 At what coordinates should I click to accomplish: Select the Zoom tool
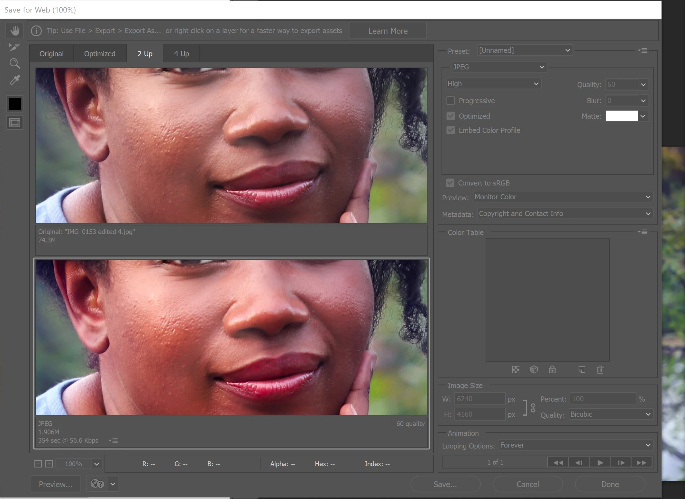tap(14, 63)
